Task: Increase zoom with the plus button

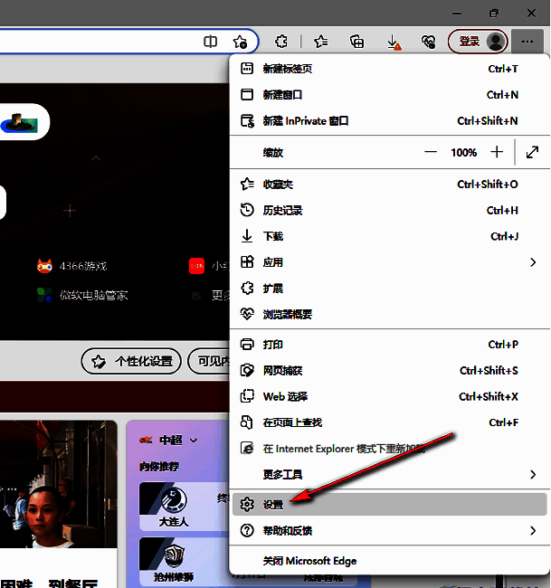Action: pyautogui.click(x=497, y=152)
